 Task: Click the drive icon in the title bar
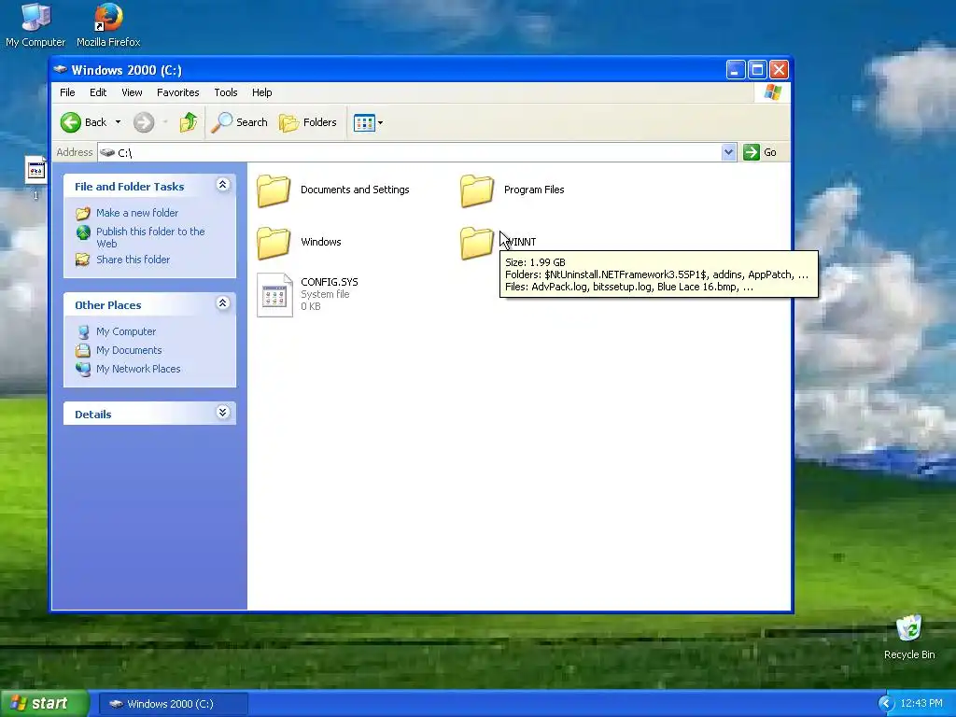point(60,69)
